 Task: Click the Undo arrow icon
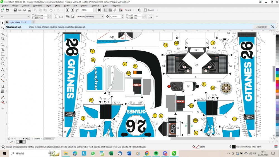click(x=51, y=10)
